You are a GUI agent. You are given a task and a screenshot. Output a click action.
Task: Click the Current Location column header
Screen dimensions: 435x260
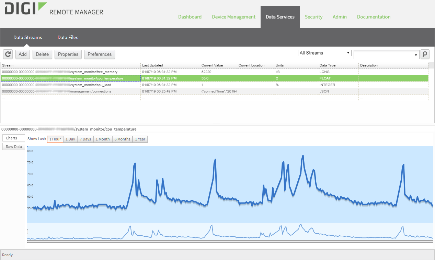pos(256,65)
